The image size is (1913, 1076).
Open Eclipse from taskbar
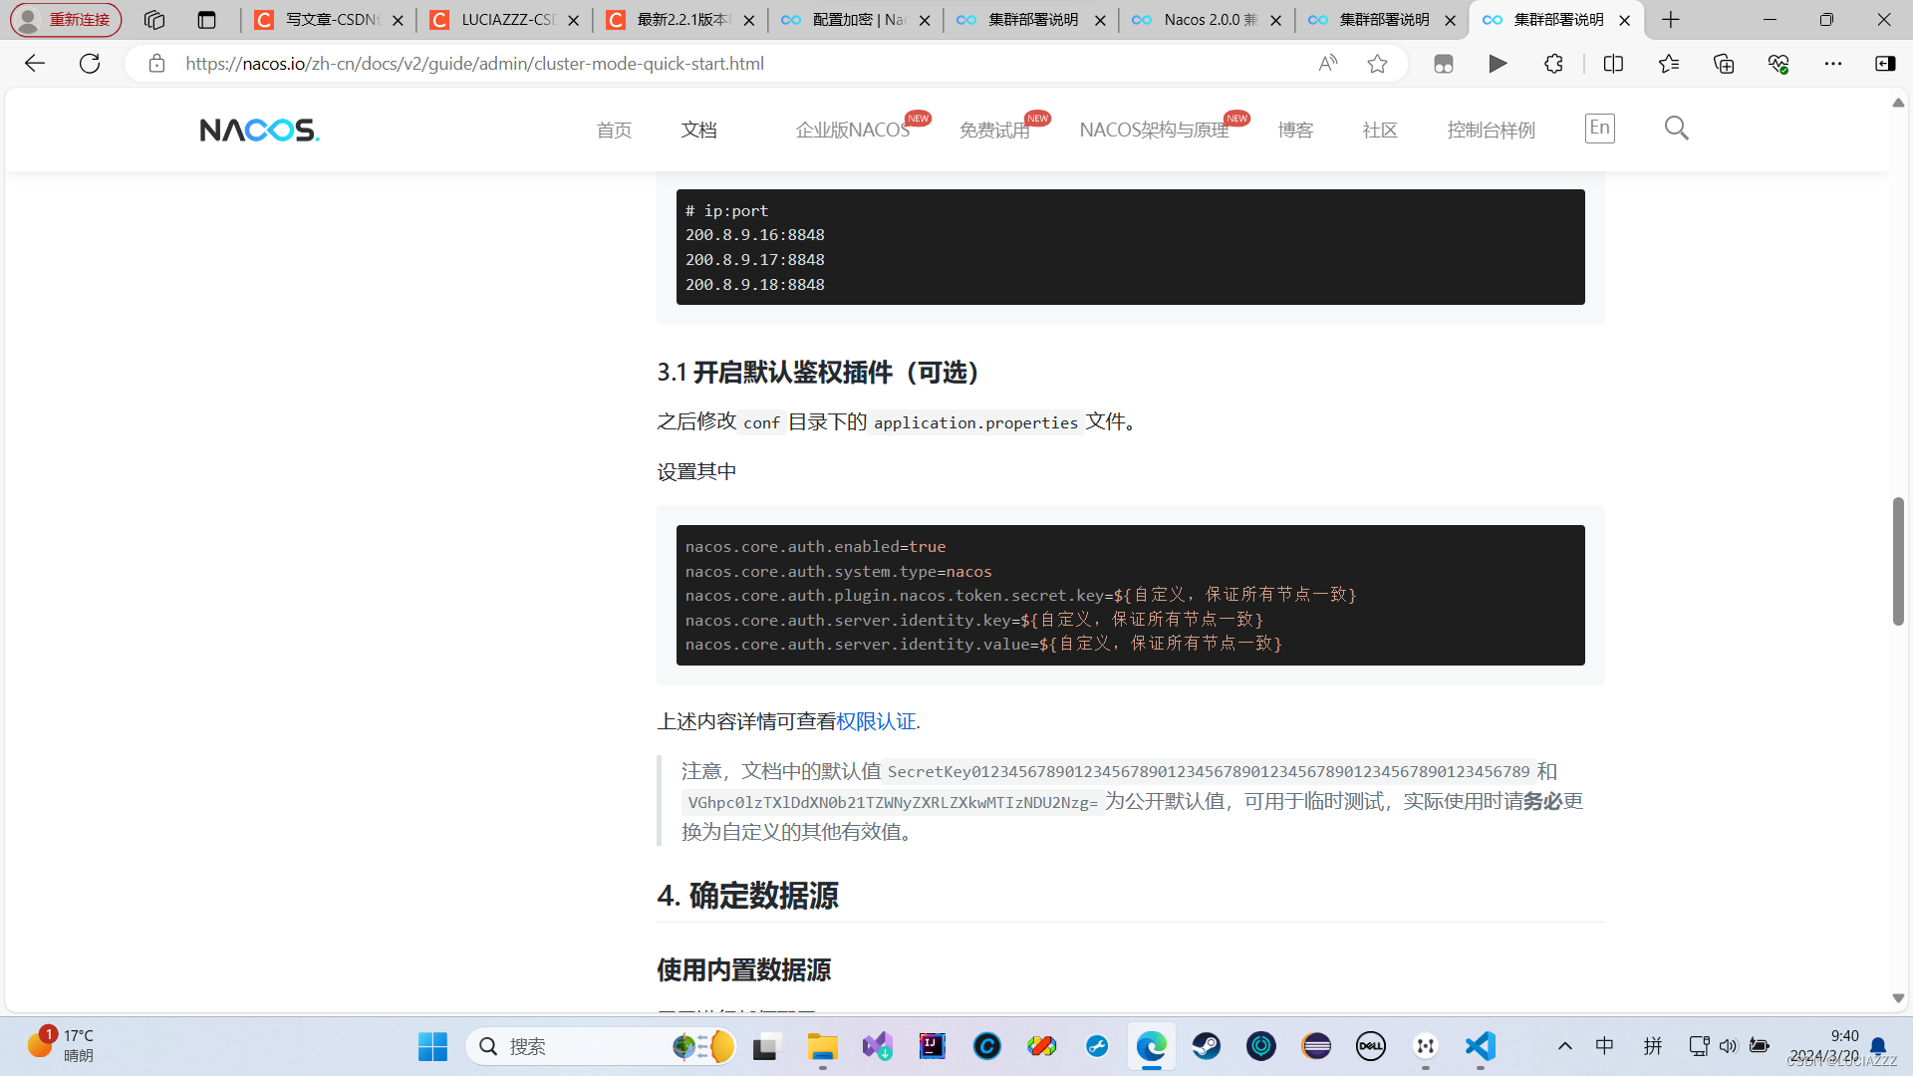click(1316, 1046)
